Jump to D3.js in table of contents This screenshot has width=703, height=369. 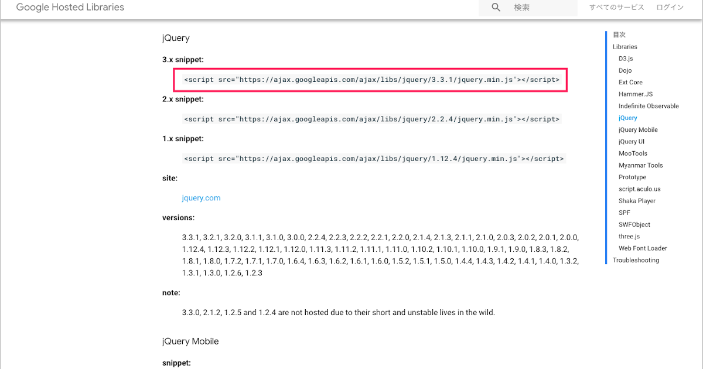[626, 59]
